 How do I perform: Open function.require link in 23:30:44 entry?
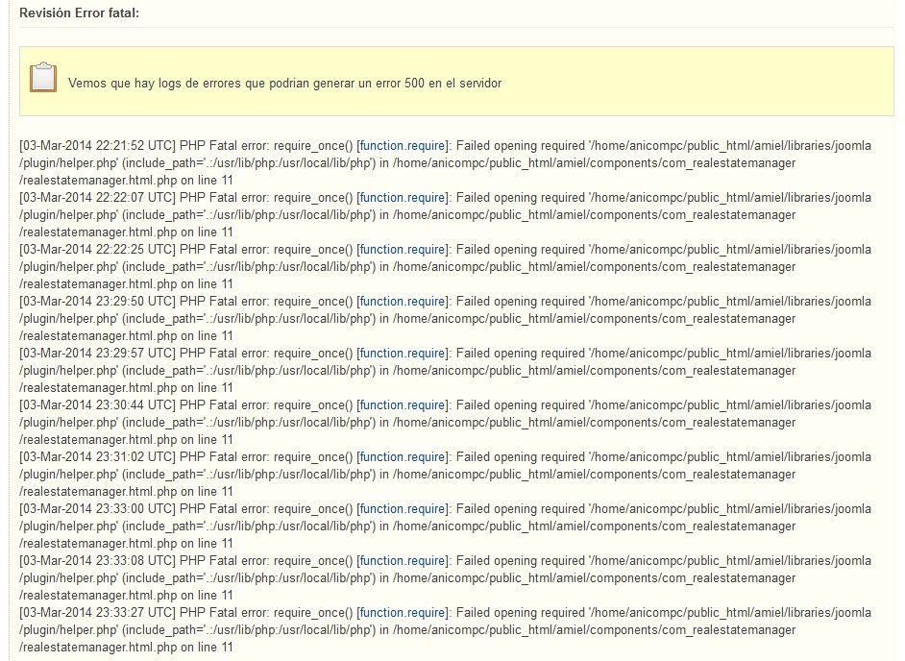tap(403, 405)
